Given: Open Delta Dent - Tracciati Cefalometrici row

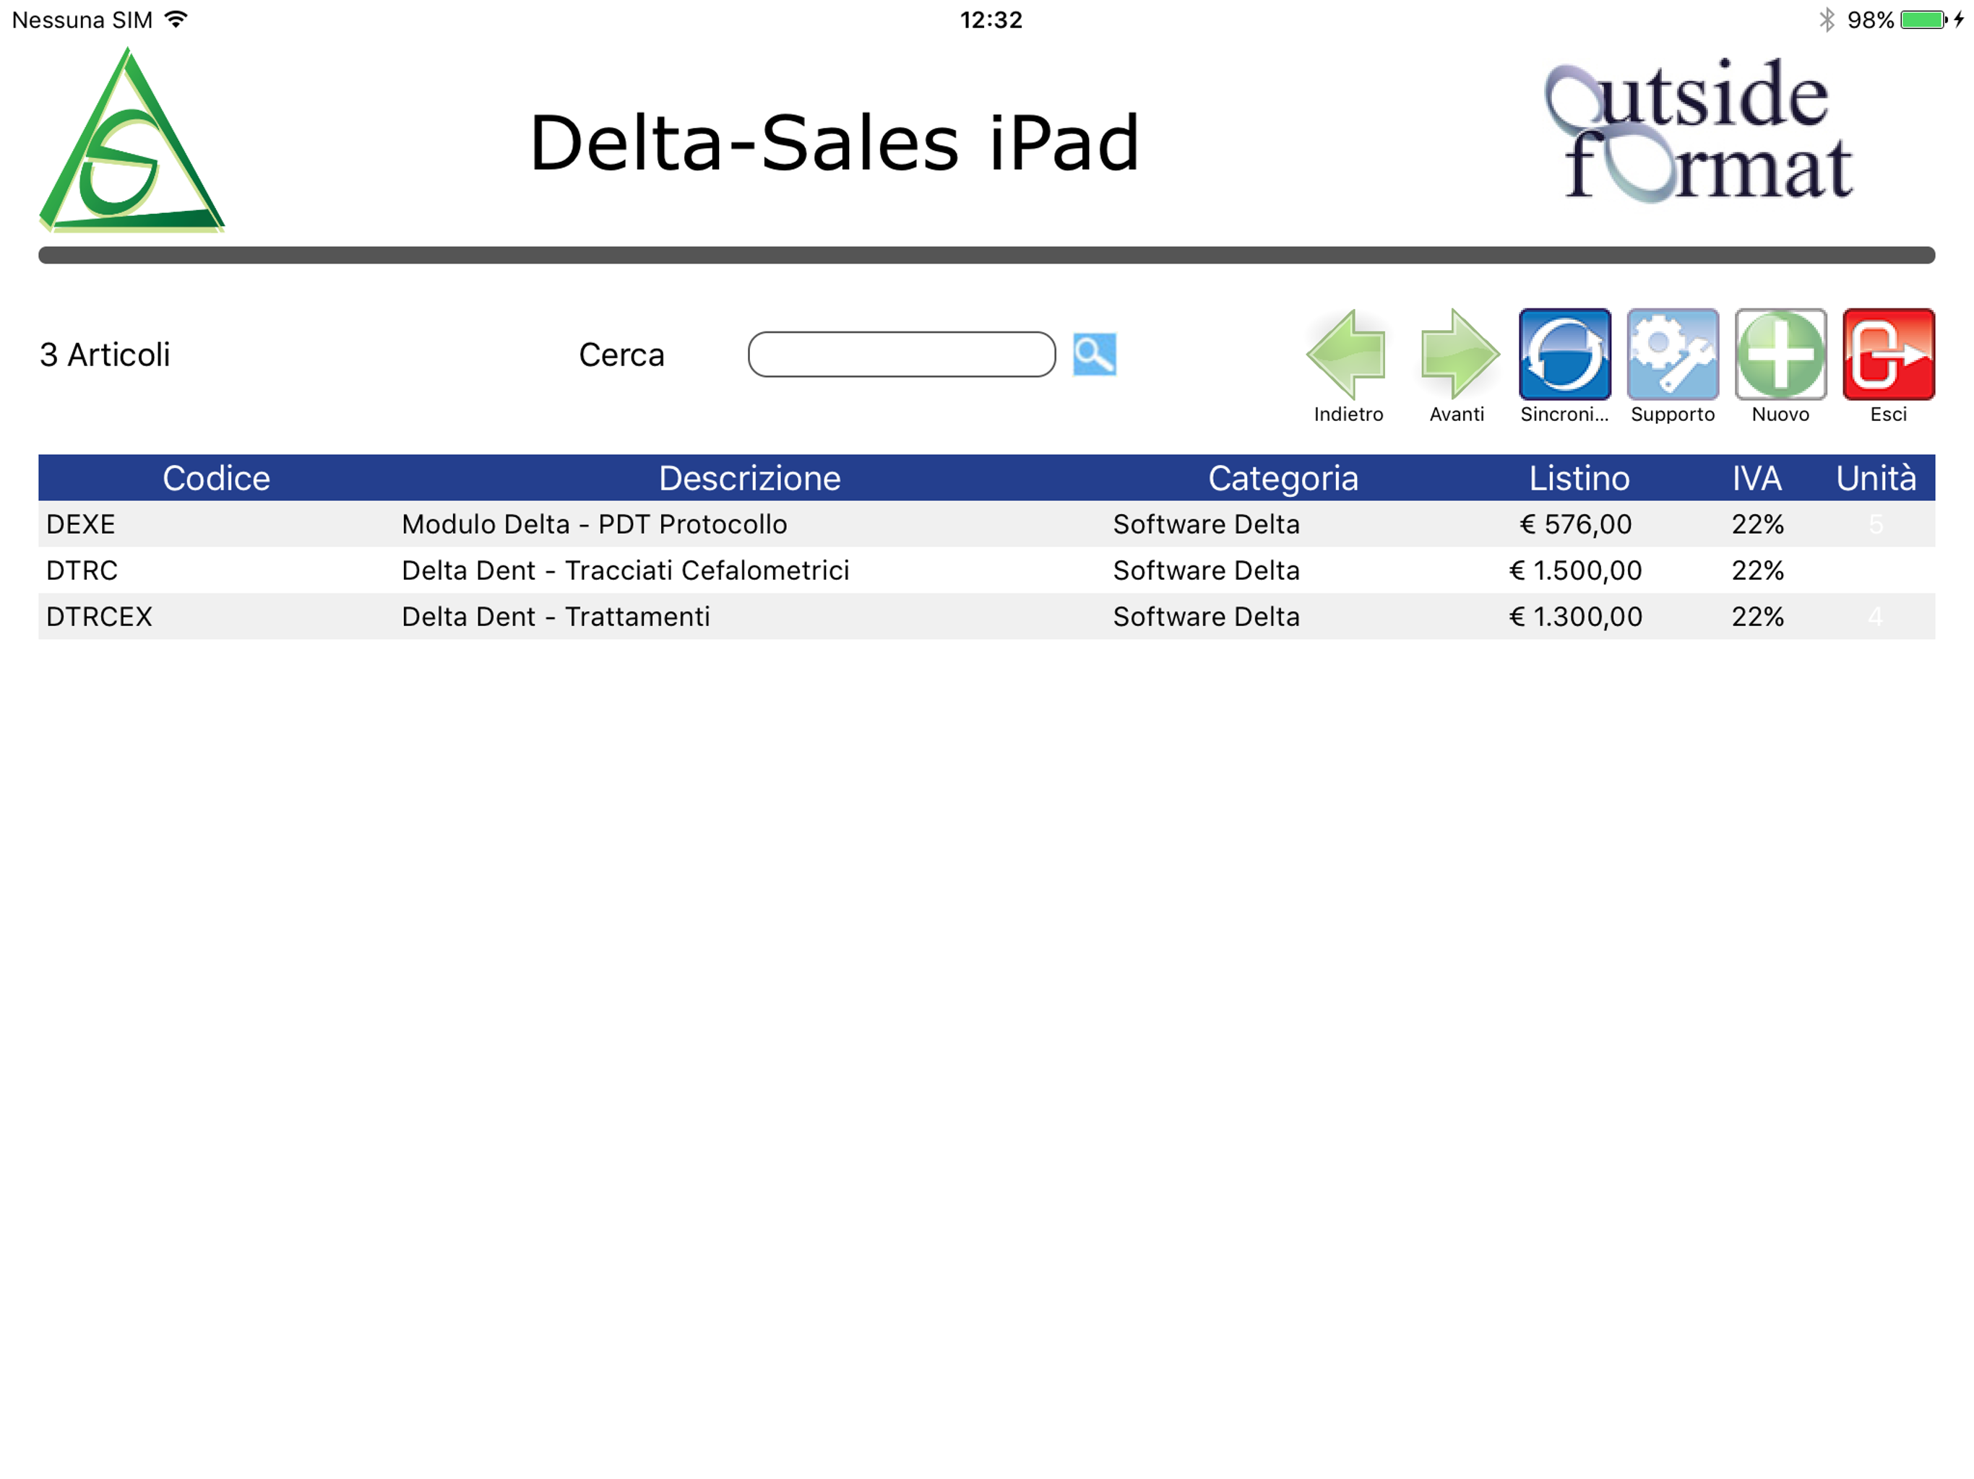Looking at the screenshot, I should [625, 571].
